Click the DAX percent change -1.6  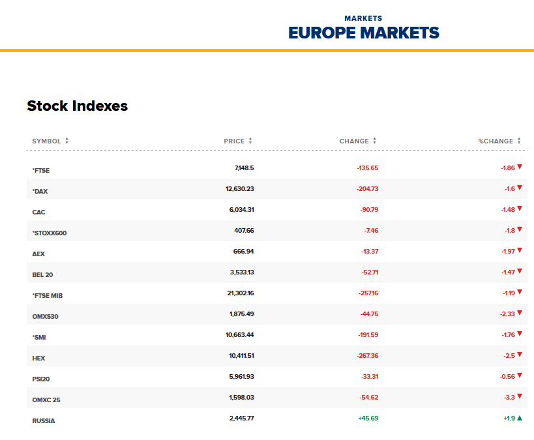(510, 188)
